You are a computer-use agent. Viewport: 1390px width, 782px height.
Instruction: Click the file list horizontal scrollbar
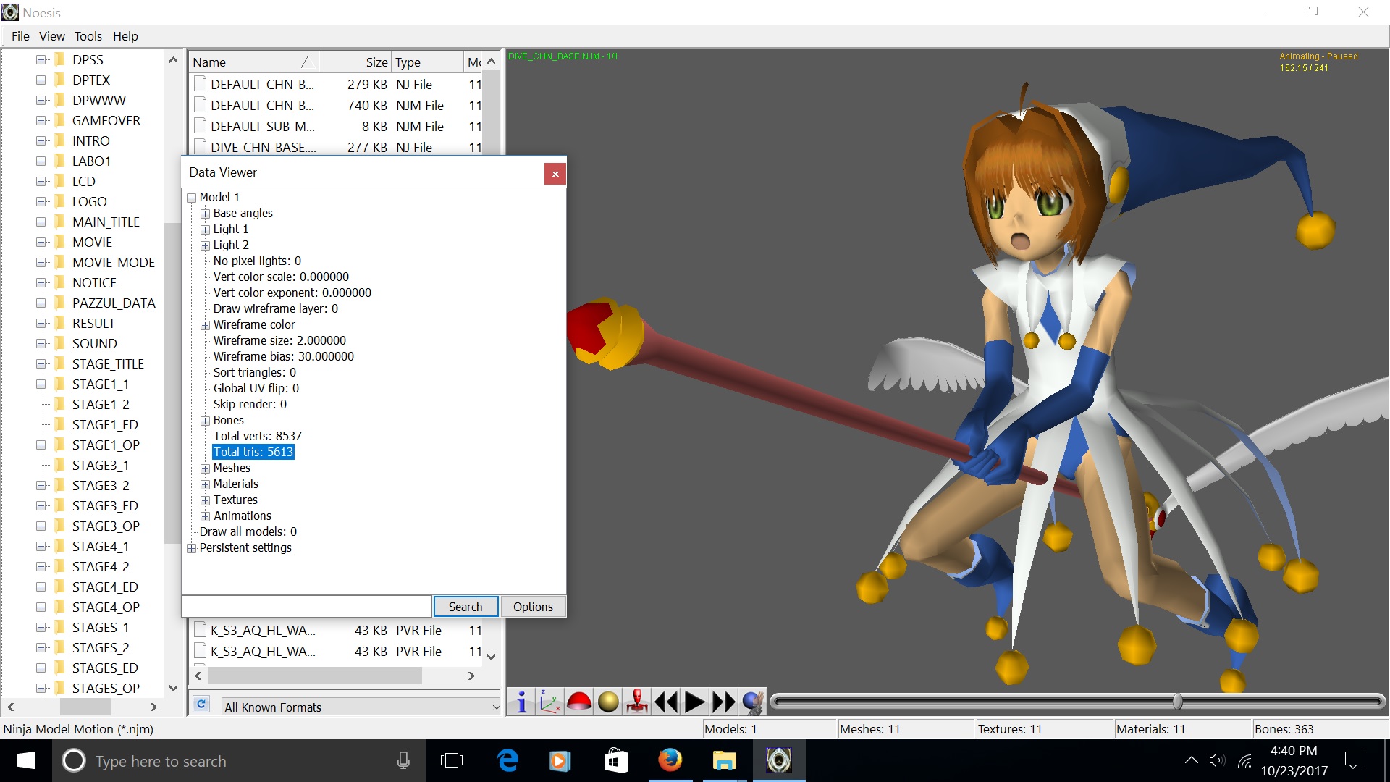point(315,676)
